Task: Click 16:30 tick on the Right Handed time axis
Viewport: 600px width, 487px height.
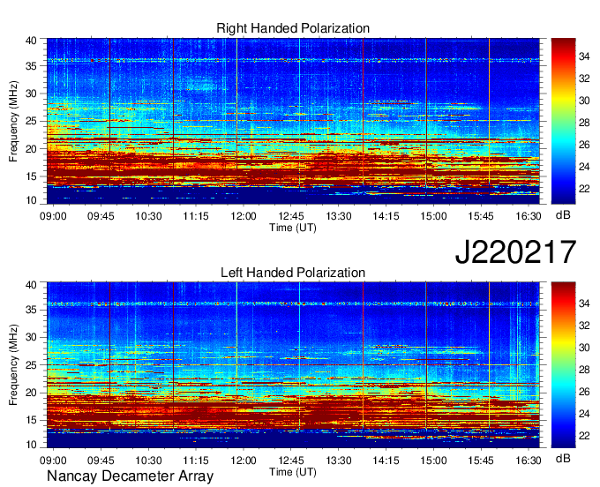Action: (529, 216)
